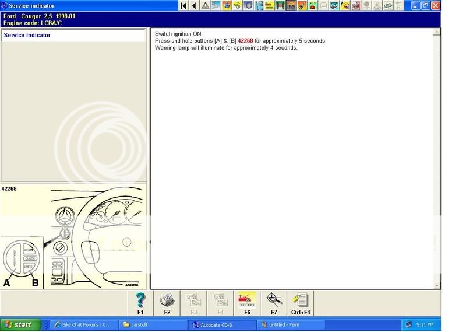This screenshot has width=466, height=332.
Task: Click the green icon with red car
Action: 312,5
